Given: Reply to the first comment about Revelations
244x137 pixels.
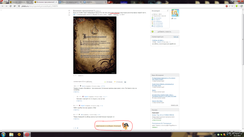Looking at the screenshot, I should (x=76, y=92).
